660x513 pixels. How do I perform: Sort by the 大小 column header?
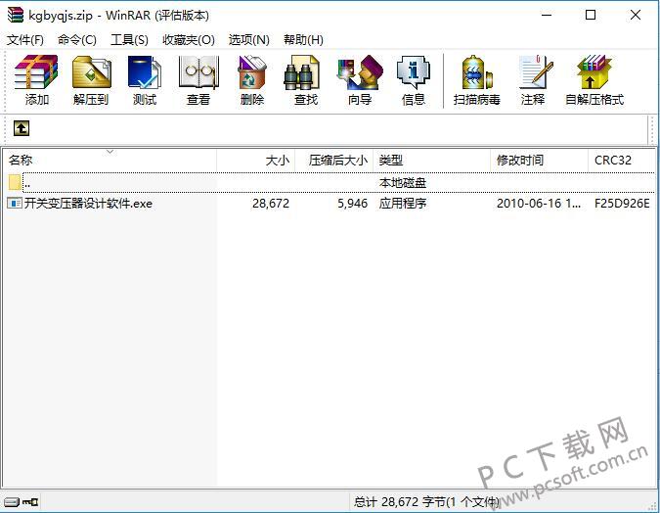point(256,161)
